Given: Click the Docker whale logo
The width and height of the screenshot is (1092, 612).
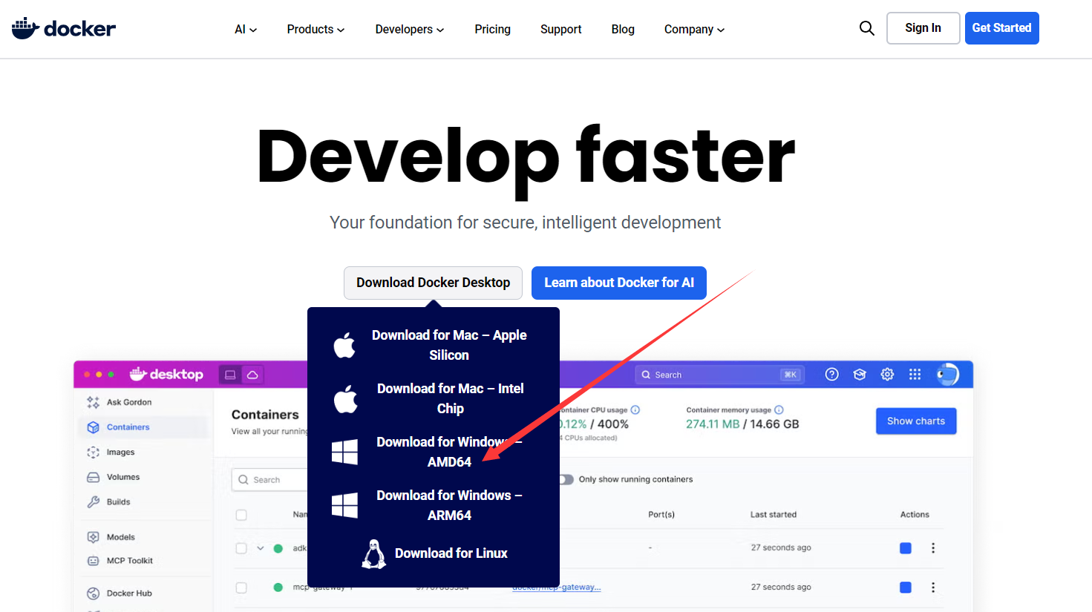Looking at the screenshot, I should [x=64, y=28].
